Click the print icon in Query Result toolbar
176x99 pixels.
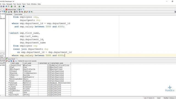(9, 61)
